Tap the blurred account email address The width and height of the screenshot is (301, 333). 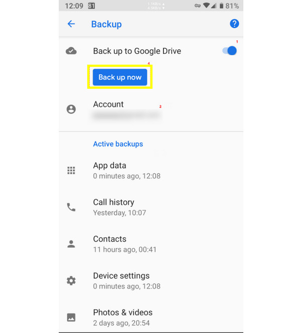tap(127, 116)
